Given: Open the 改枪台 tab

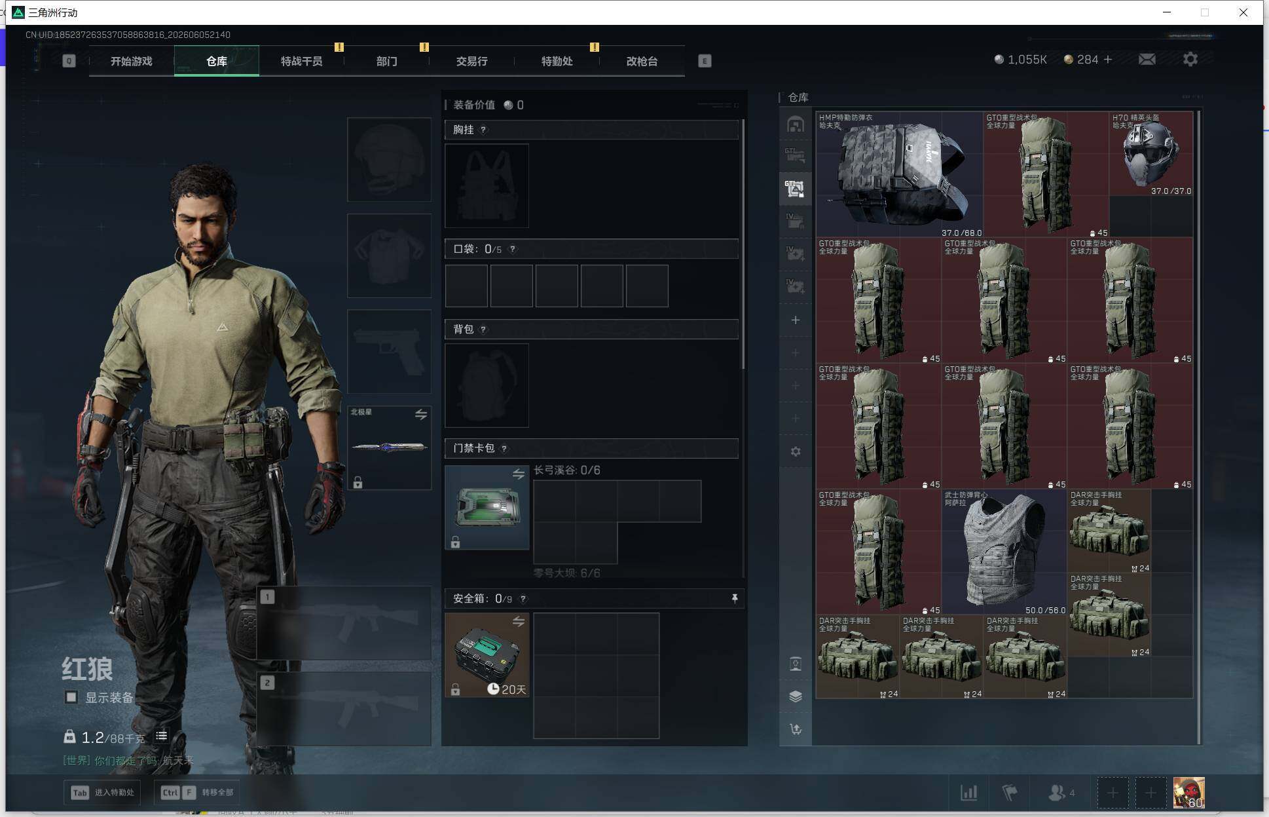Looking at the screenshot, I should [642, 61].
